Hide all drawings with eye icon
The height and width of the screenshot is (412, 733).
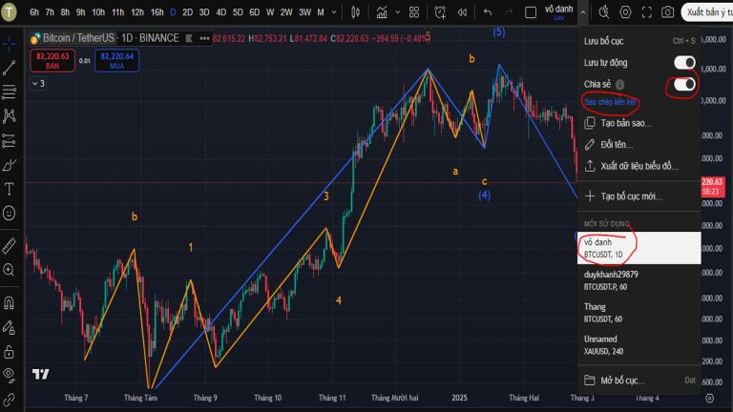pos(9,374)
